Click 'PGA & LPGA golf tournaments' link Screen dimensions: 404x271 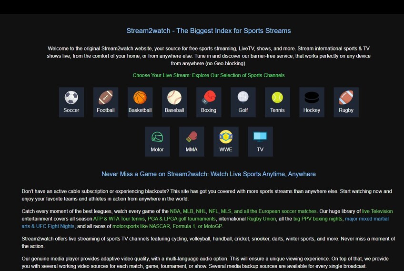(x=182, y=219)
